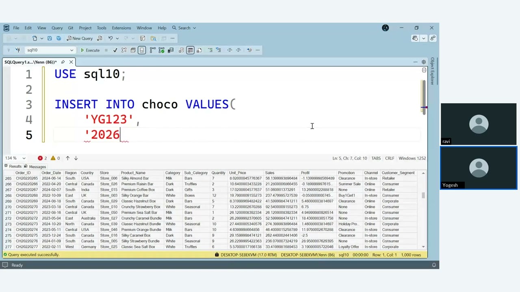The width and height of the screenshot is (520, 292).
Task: Open the Object Explorer side tab
Action: [432, 71]
